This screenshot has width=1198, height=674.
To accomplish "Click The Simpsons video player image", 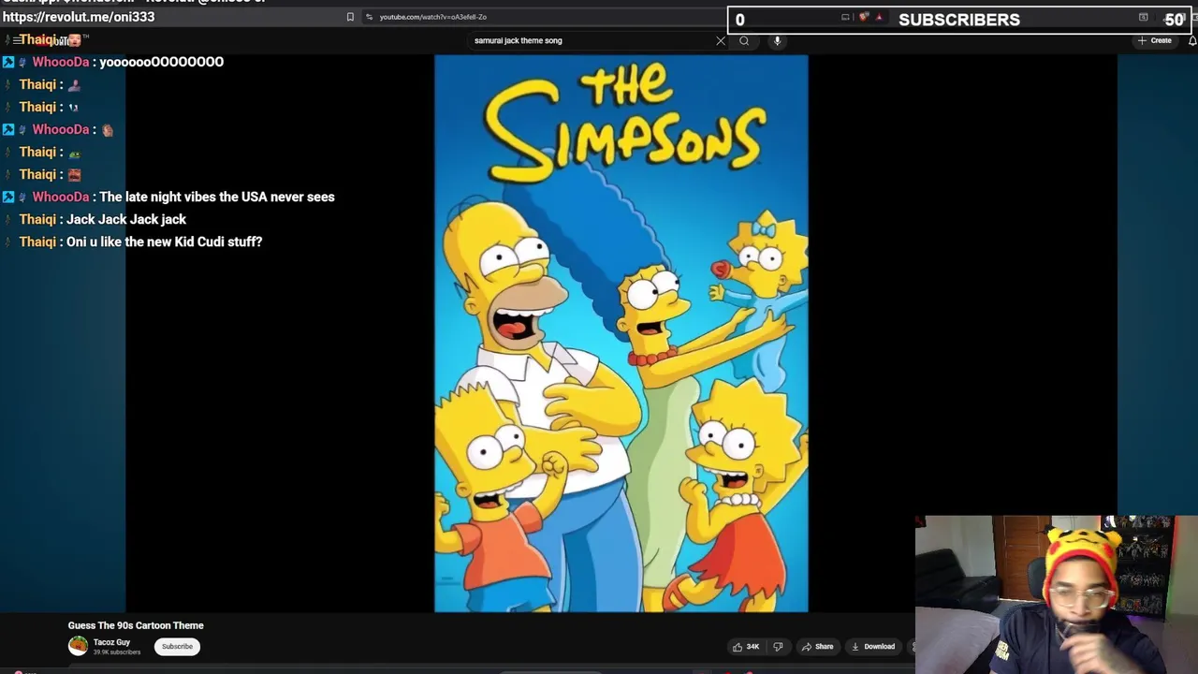I will coord(621,333).
